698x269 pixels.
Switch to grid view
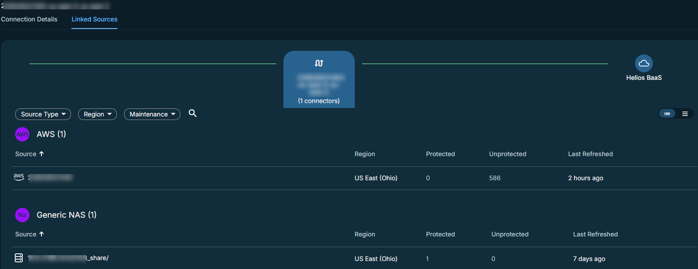tap(685, 114)
